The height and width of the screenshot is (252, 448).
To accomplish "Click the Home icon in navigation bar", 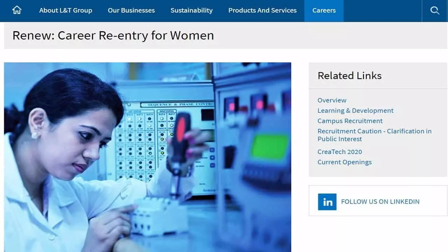I will point(17,10).
